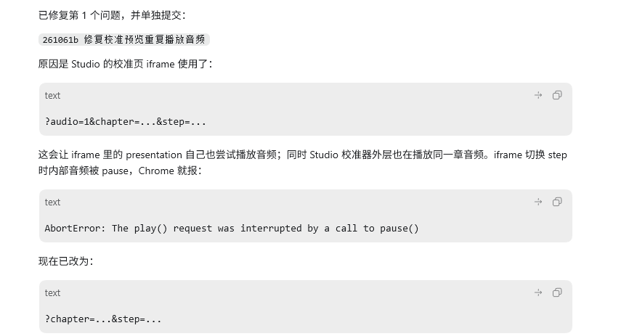The image size is (621, 336).
Task: Toggle word wrap on the ?audio=1 code block
Action: click(x=537, y=95)
